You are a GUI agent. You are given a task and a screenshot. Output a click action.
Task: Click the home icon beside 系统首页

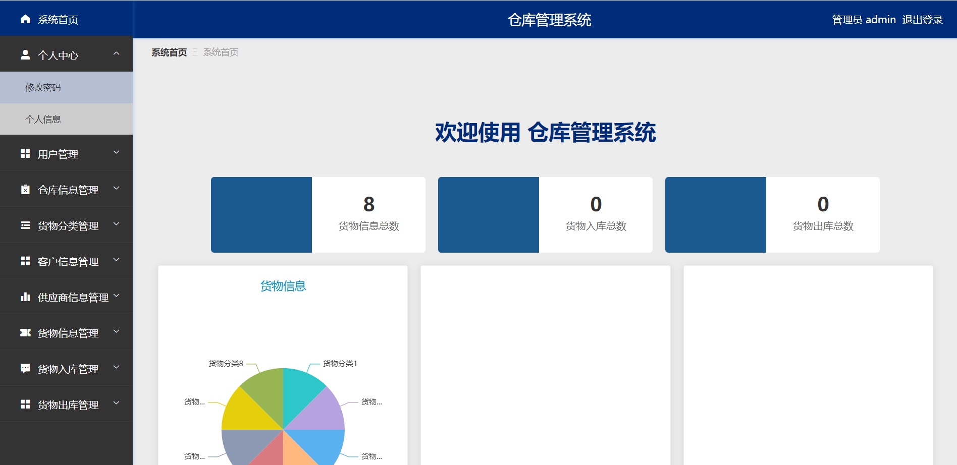pyautogui.click(x=25, y=19)
